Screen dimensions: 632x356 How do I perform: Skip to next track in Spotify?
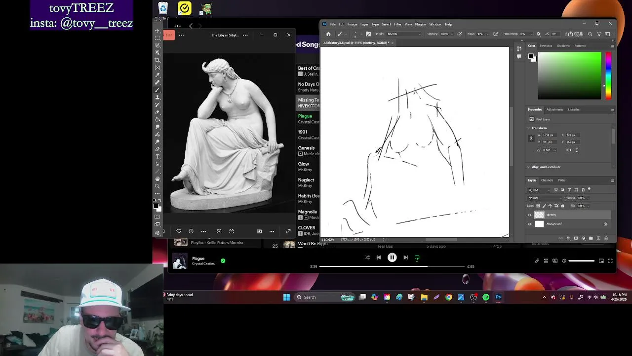tap(405, 258)
